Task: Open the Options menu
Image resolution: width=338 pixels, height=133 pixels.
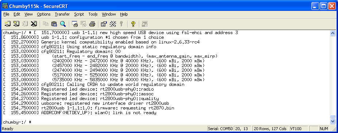Action: click(x=44, y=14)
